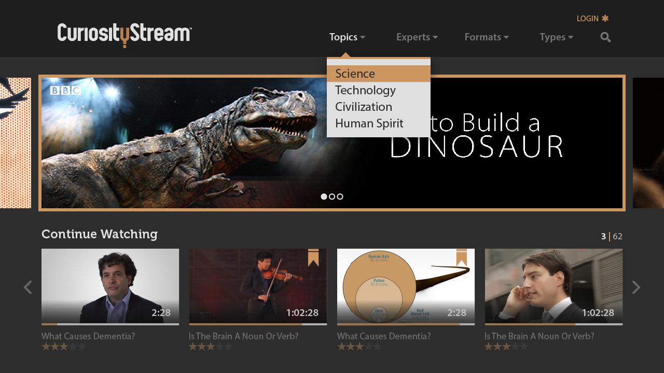Open the search magnifier icon

tap(605, 37)
